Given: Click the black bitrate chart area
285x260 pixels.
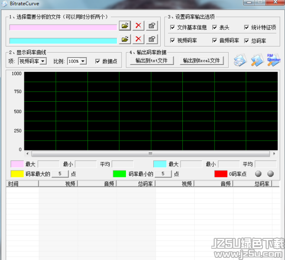Looking at the screenshot, I should tap(151, 111).
